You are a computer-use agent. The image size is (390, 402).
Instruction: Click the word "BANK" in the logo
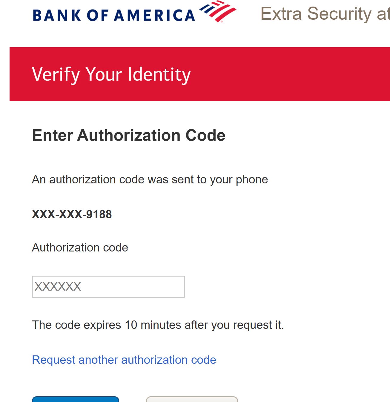click(x=57, y=16)
